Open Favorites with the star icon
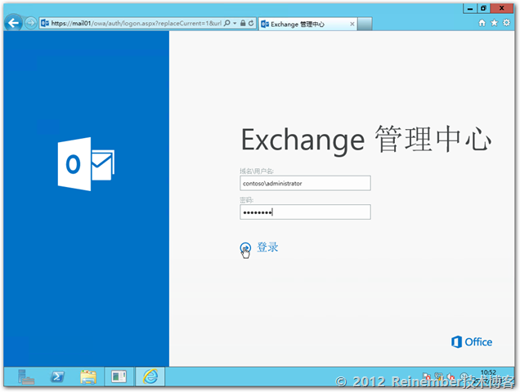Viewport: 520px width, 392px height. pyautogui.click(x=494, y=23)
